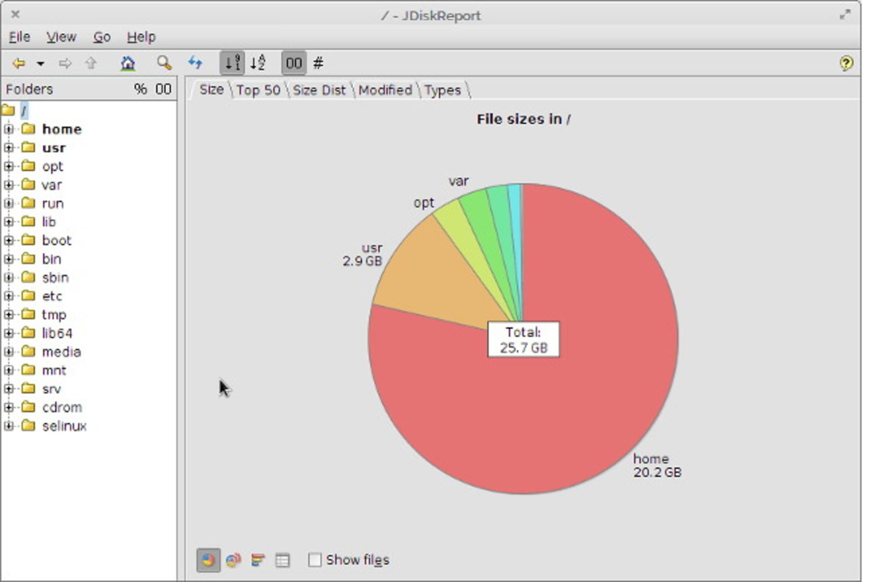875x582 pixels.
Task: Enable the Show files checkbox
Action: pos(315,560)
